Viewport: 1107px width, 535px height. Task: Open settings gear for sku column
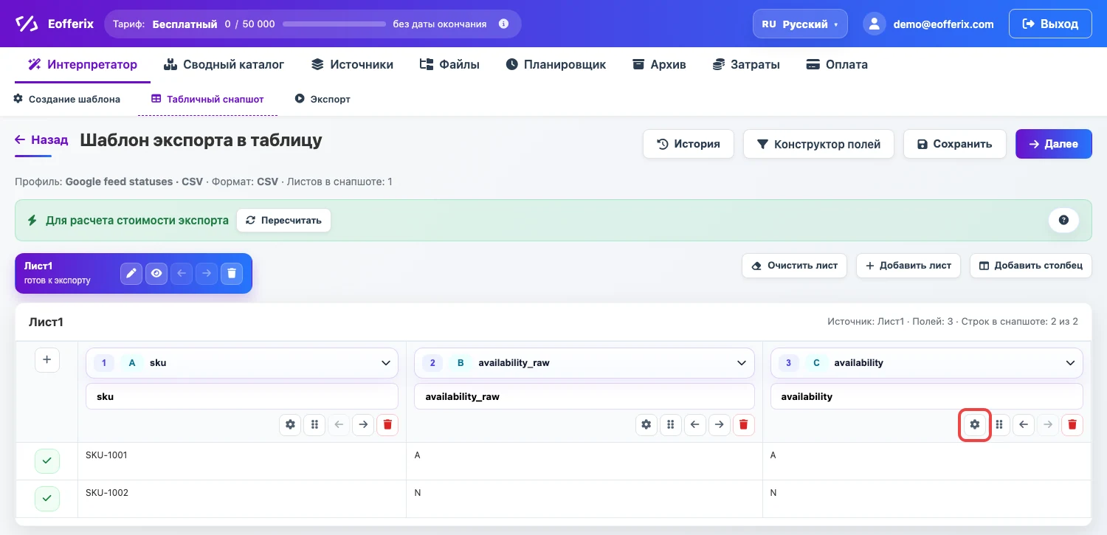point(290,424)
